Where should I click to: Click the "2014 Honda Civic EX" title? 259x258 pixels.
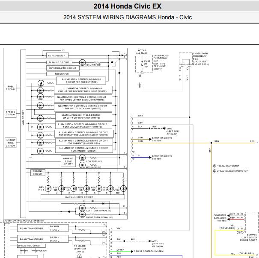127,6
